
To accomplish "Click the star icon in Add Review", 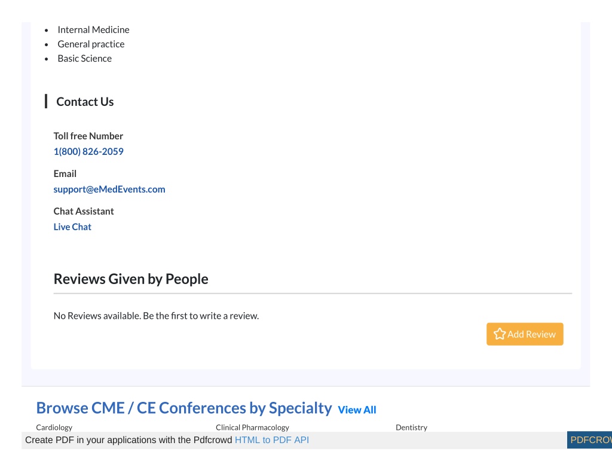I will coord(499,334).
